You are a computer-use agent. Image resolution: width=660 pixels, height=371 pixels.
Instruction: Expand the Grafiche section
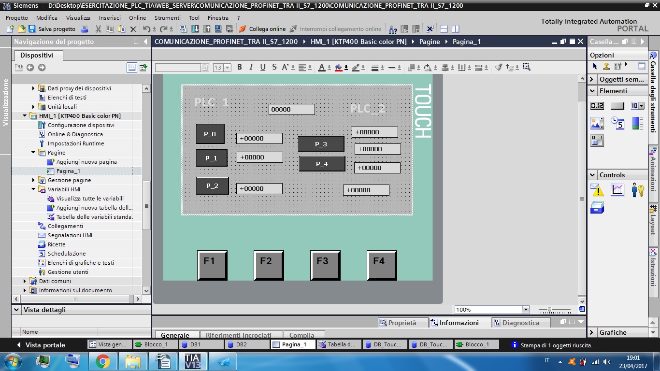592,332
